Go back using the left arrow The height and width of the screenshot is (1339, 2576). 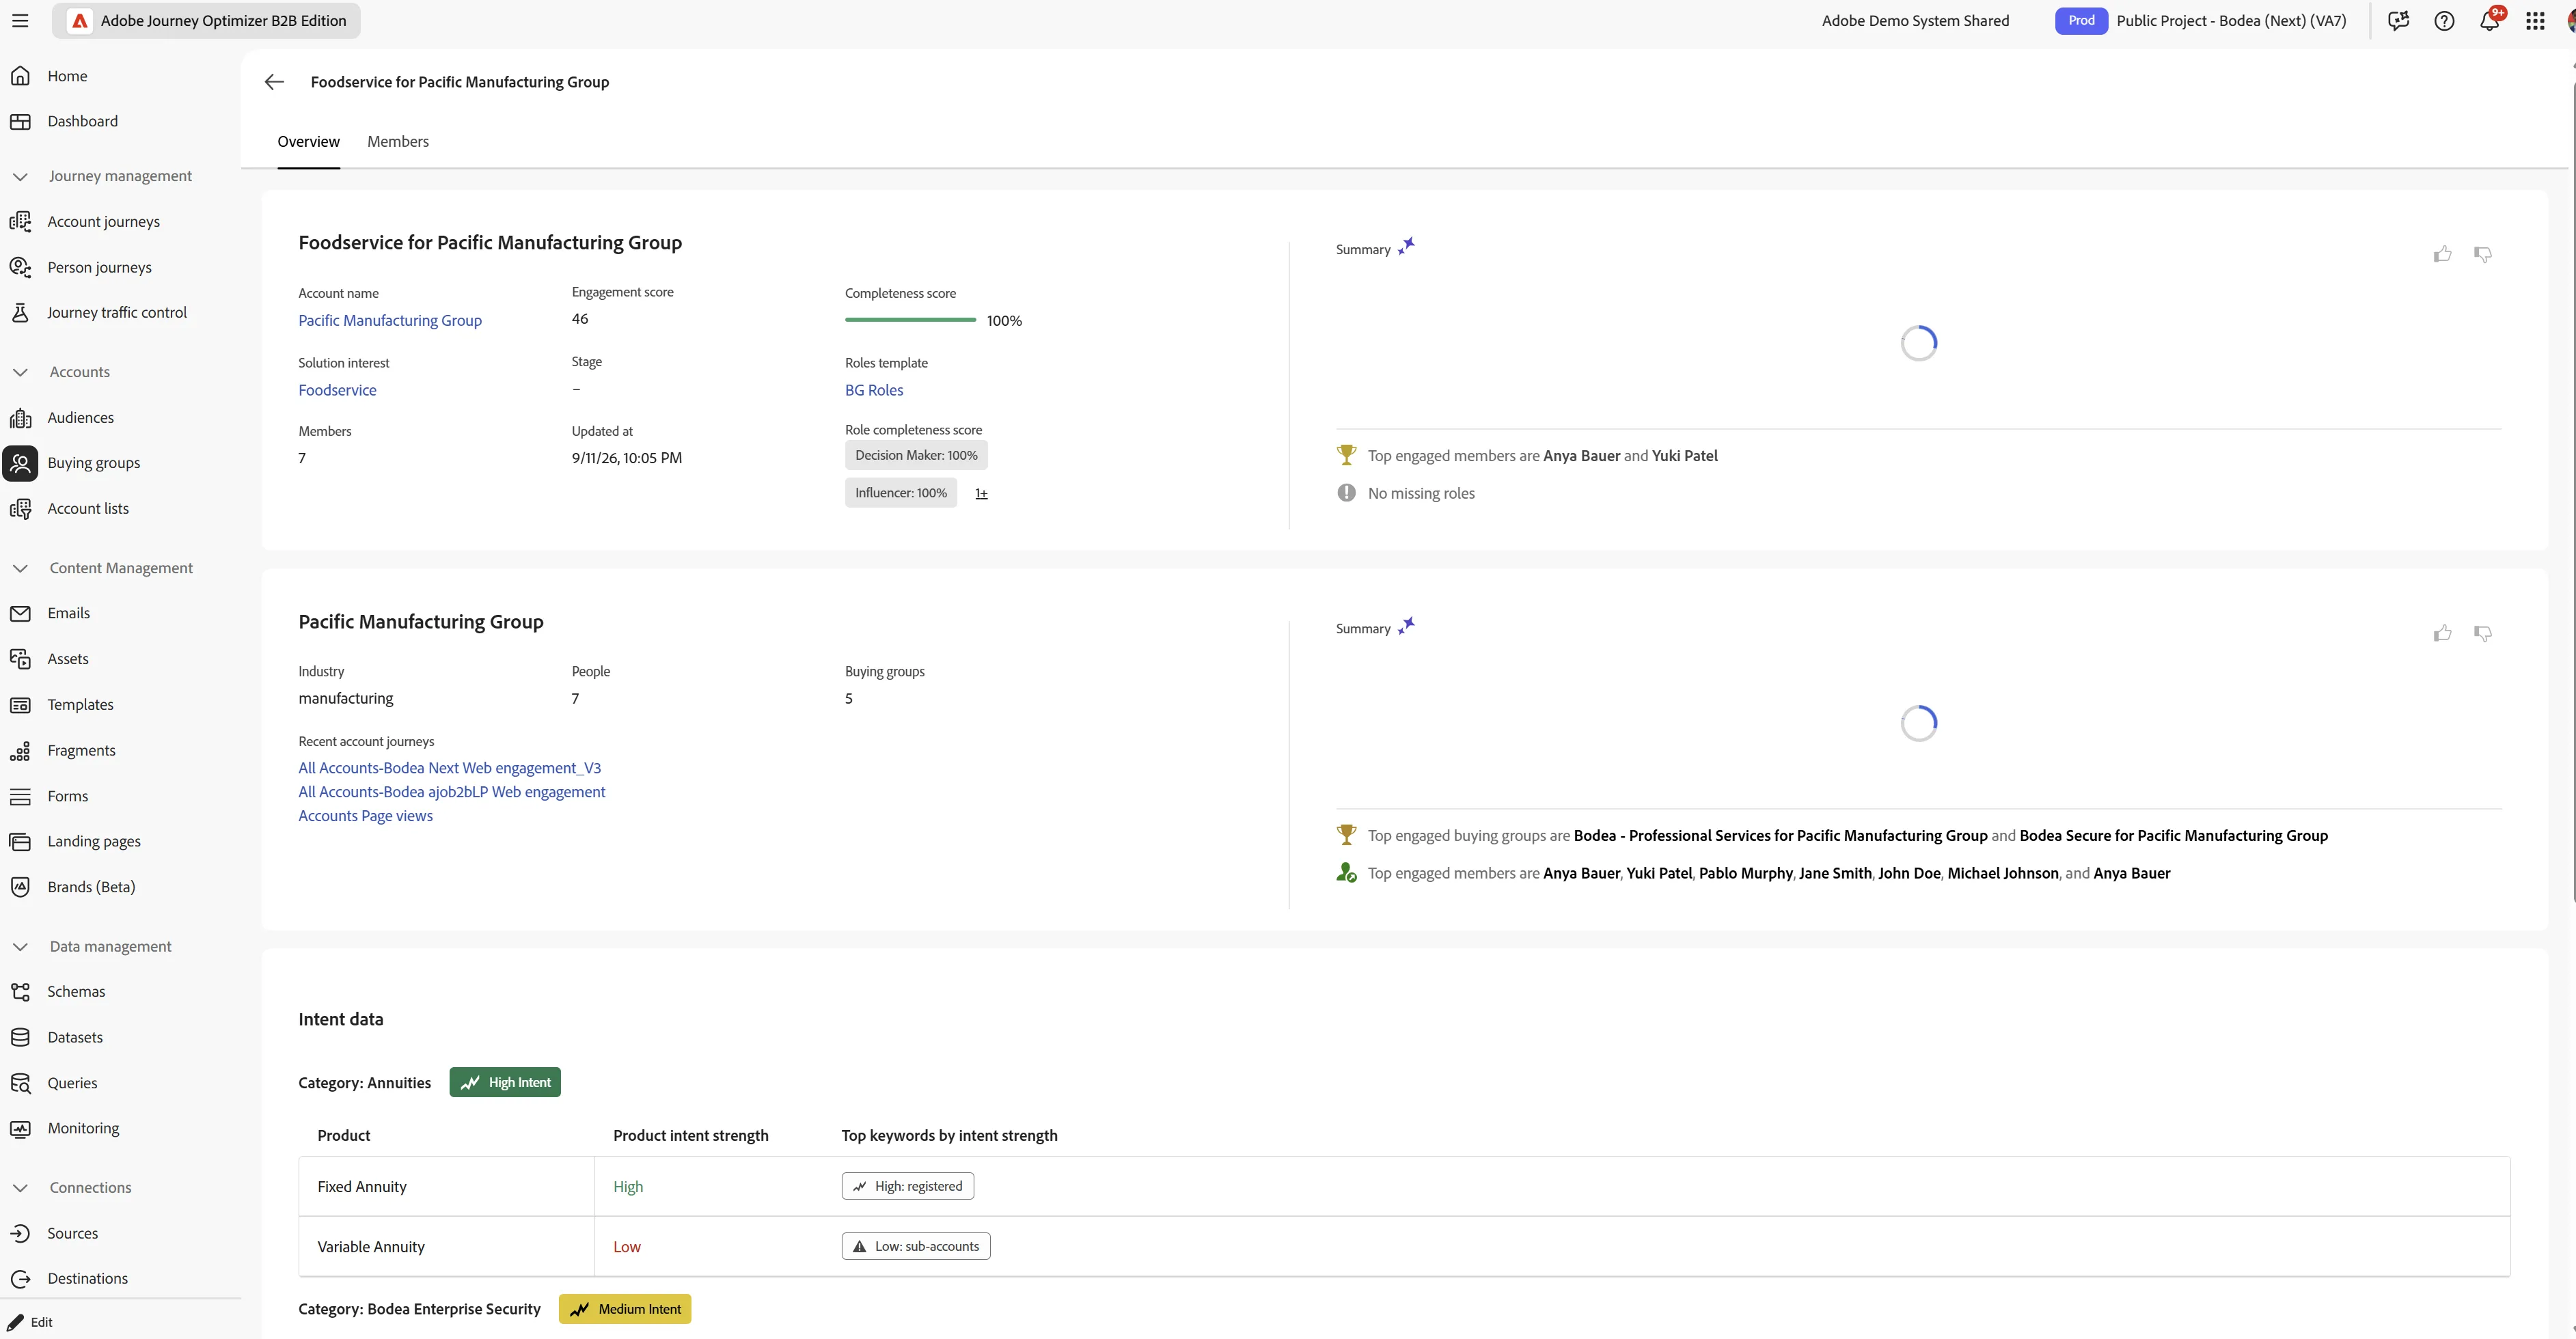[x=274, y=82]
